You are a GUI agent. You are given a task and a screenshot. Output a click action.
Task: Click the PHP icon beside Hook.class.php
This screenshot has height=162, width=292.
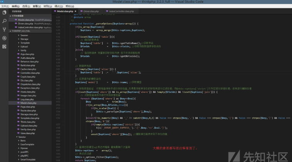coord(18,92)
